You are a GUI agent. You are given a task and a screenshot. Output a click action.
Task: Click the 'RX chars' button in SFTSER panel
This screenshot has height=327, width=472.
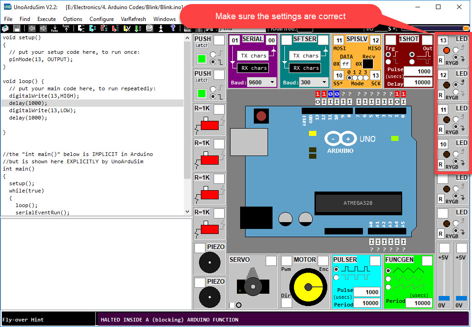(304, 67)
